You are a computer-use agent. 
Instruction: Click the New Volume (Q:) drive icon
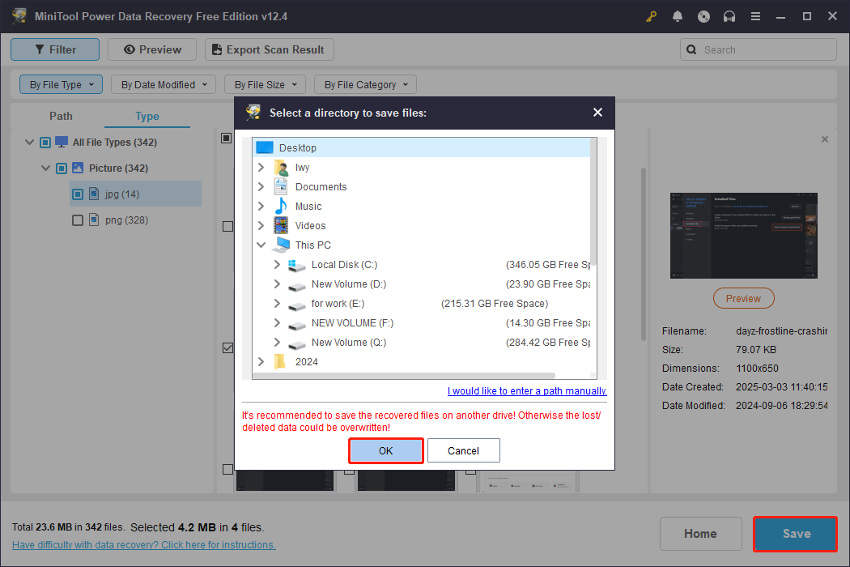296,344
